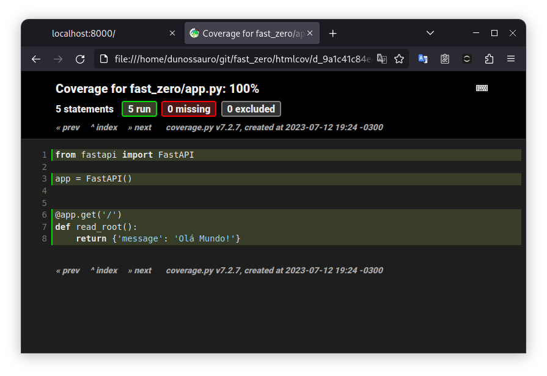Open the blue translation extension icon
547x376 pixels.
[423, 59]
